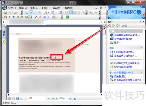Image resolution: width=146 pixels, height=106 pixels.
Task: Select the orange pencil annotation tool
Action: (x=40, y=17)
